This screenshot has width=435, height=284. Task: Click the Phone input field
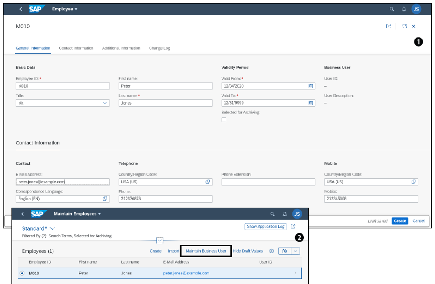165,199
